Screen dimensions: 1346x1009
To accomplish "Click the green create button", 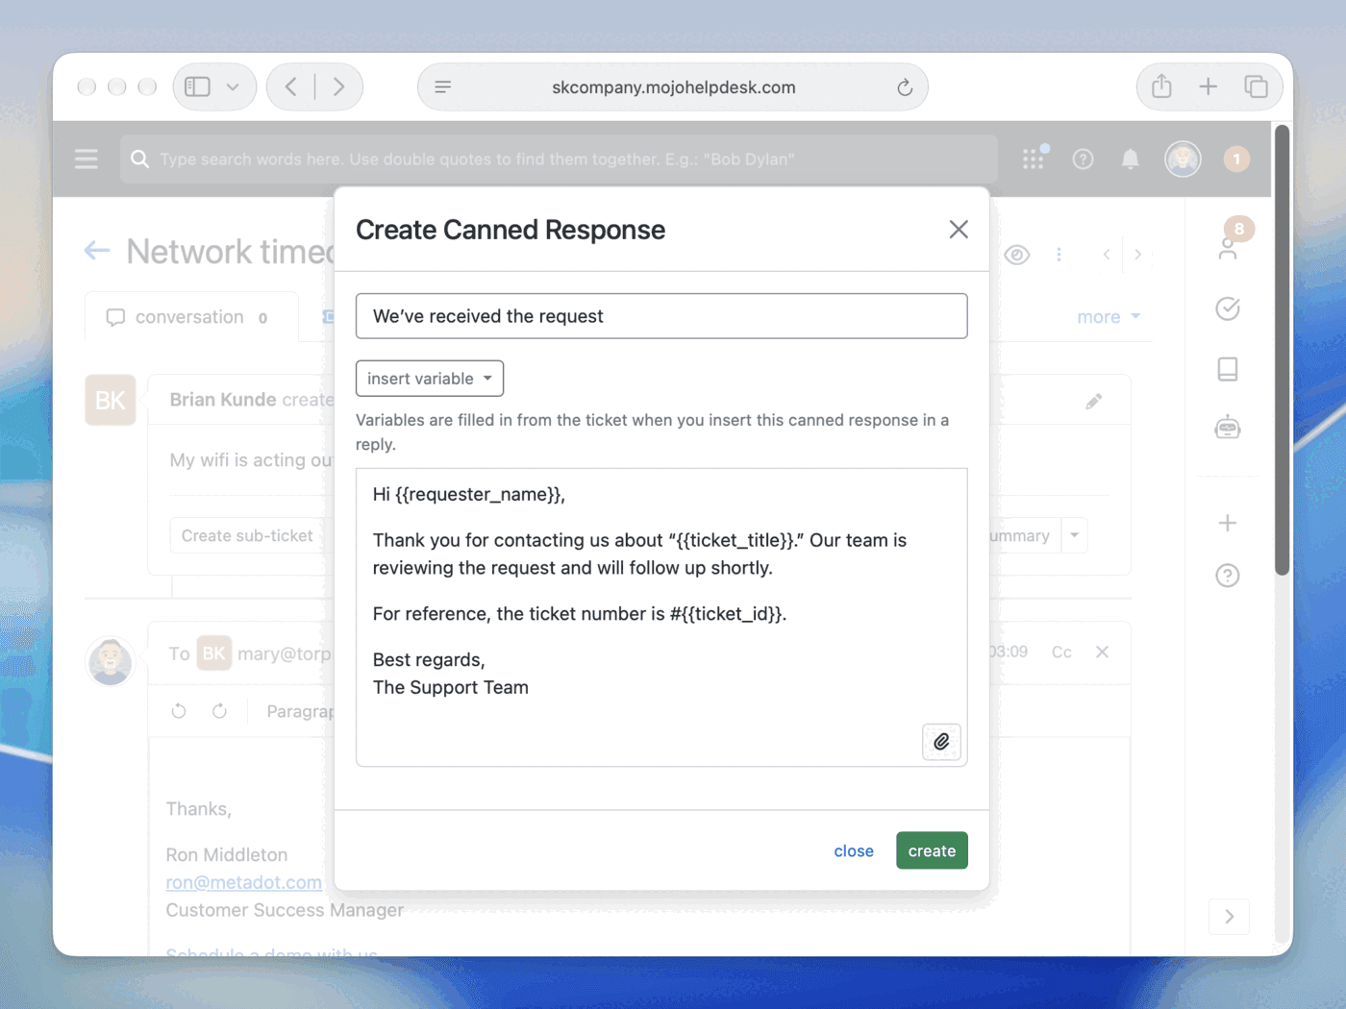I will click(x=932, y=850).
